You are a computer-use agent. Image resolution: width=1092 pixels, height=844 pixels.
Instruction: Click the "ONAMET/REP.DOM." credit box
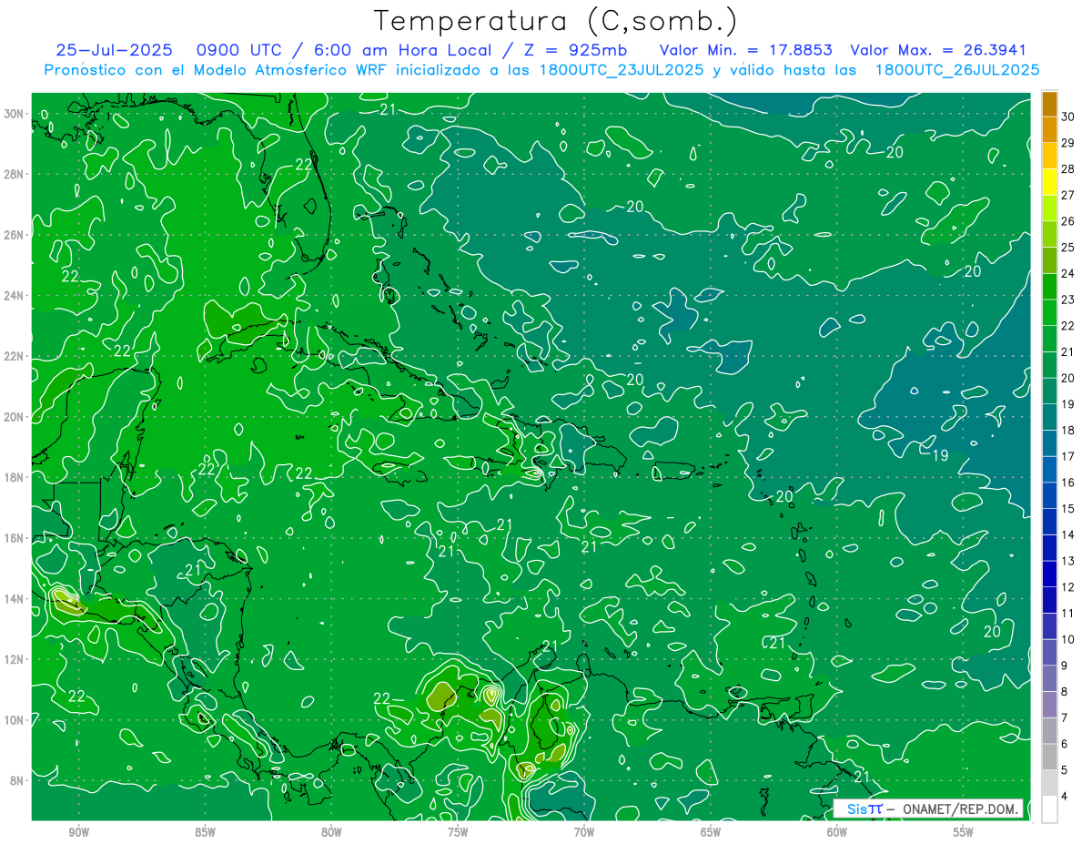[927, 808]
